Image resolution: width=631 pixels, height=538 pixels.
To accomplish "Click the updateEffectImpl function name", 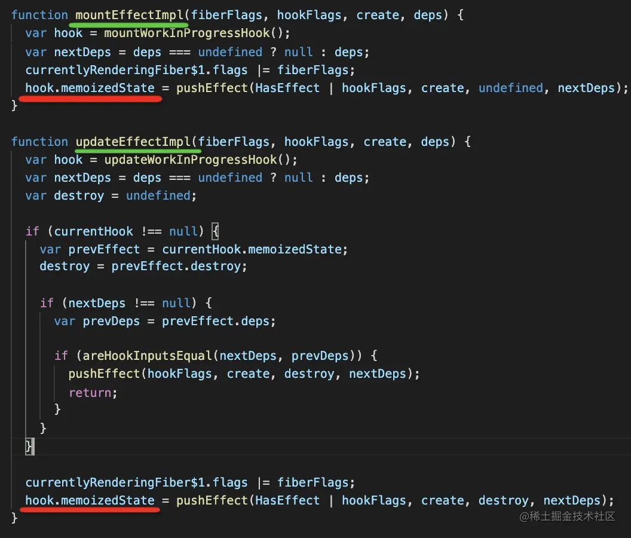I will (133, 142).
